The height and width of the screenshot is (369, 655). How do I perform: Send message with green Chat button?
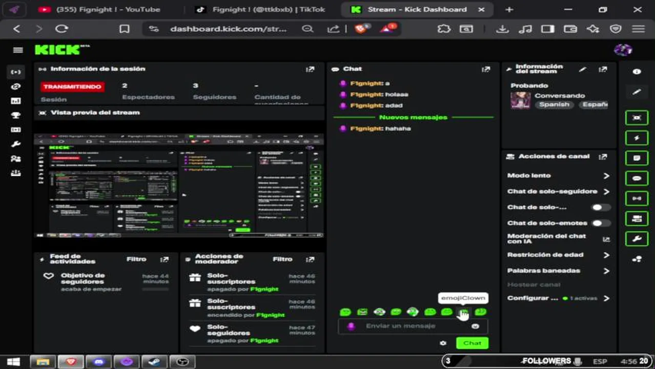tap(472, 343)
